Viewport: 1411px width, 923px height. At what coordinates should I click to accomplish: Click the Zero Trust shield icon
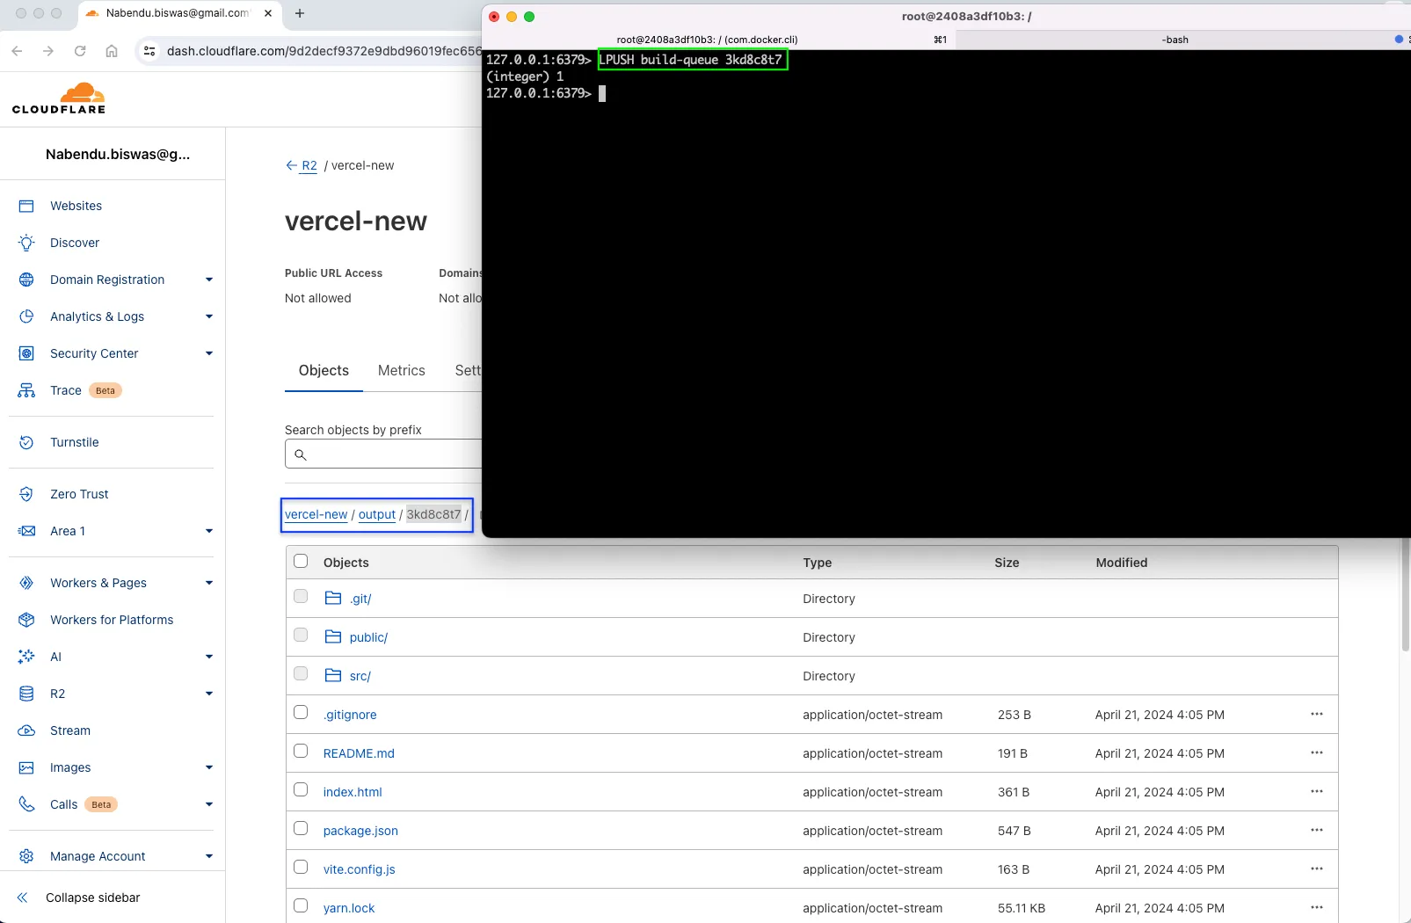pyautogui.click(x=26, y=494)
